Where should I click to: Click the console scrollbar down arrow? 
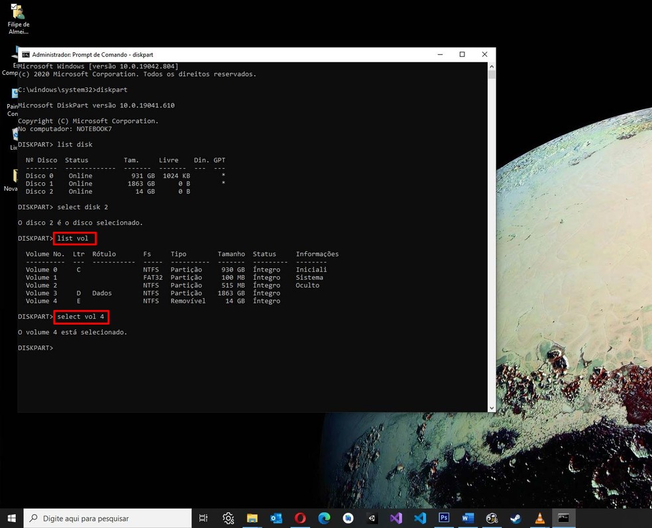pos(492,408)
